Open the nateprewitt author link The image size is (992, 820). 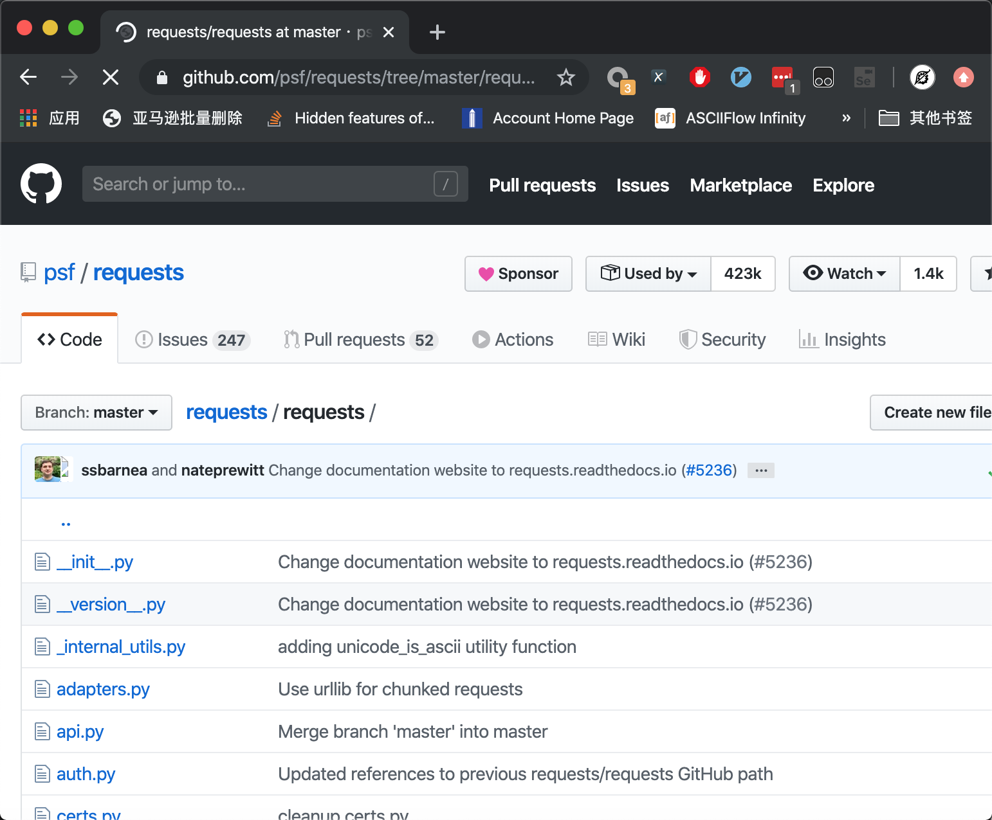point(223,470)
